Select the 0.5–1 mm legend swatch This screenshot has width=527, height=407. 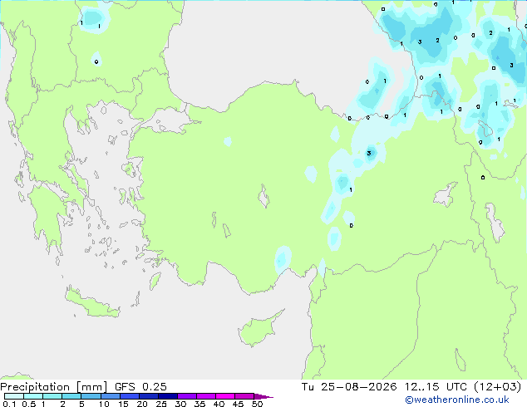(x=33, y=396)
